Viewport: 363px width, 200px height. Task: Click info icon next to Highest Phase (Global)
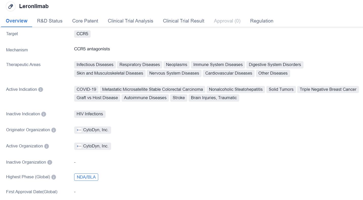coord(54,177)
